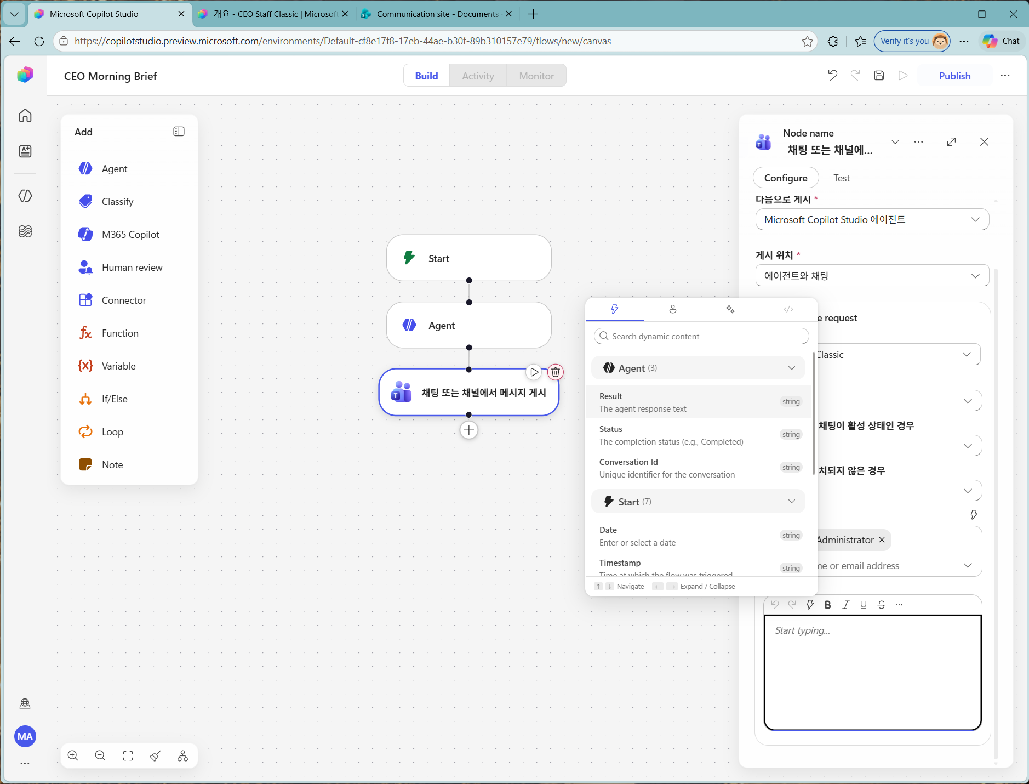The width and height of the screenshot is (1029, 784).
Task: Save the CEO Morning Brief flow
Action: pyautogui.click(x=879, y=76)
